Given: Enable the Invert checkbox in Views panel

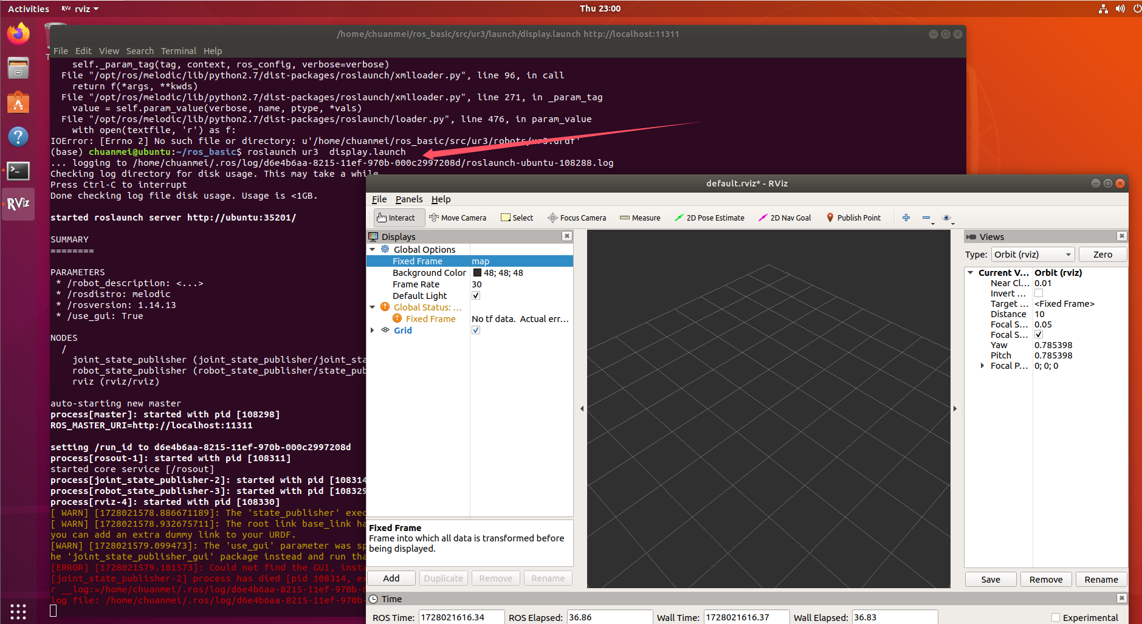Looking at the screenshot, I should coord(1038,293).
